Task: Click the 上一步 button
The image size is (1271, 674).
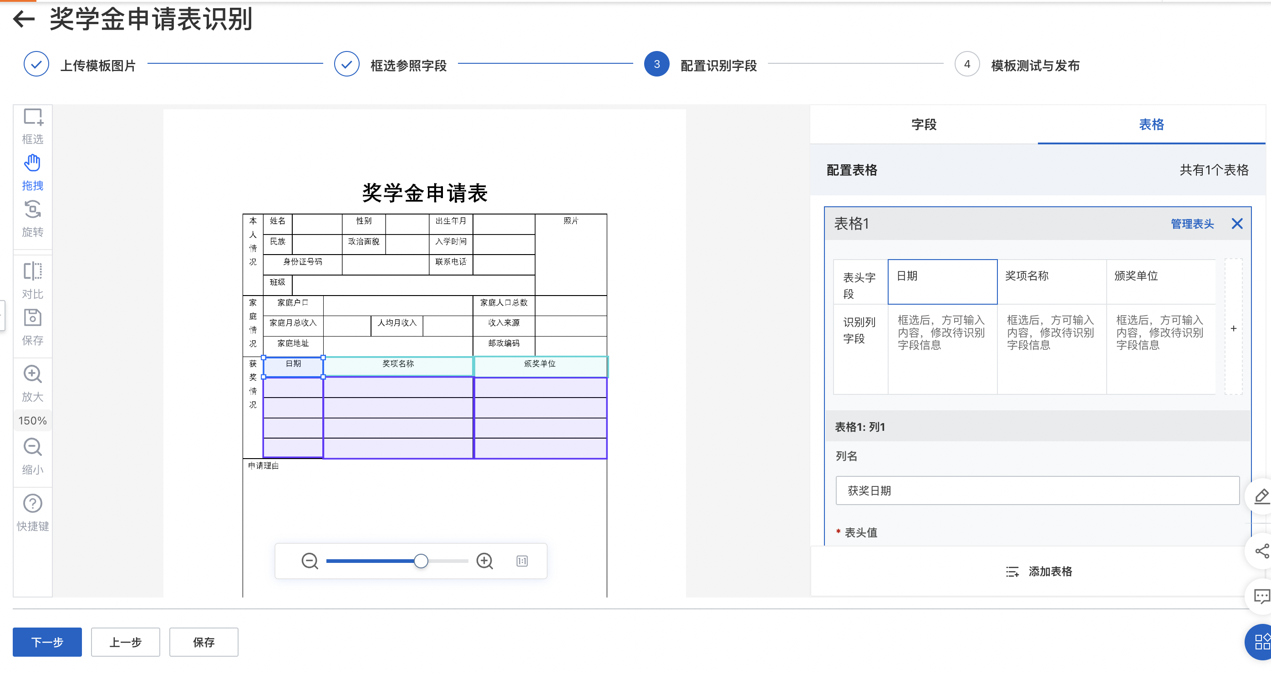Action: point(125,642)
